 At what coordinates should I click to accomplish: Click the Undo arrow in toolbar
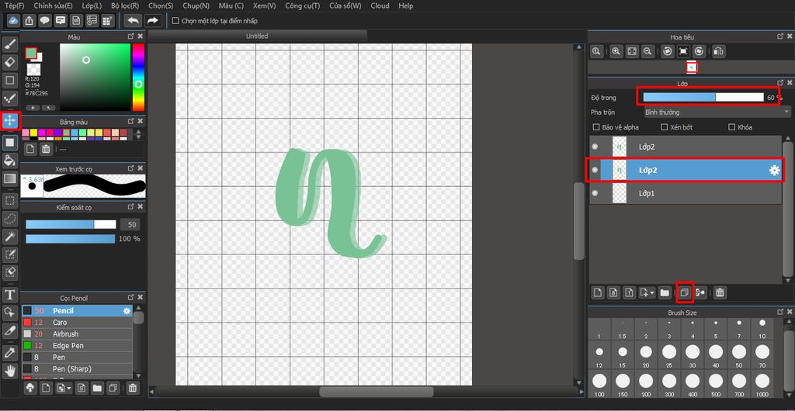point(133,21)
